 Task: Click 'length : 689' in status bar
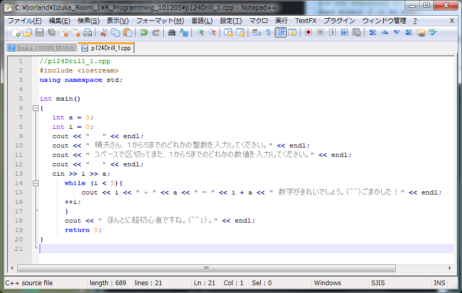point(108,283)
